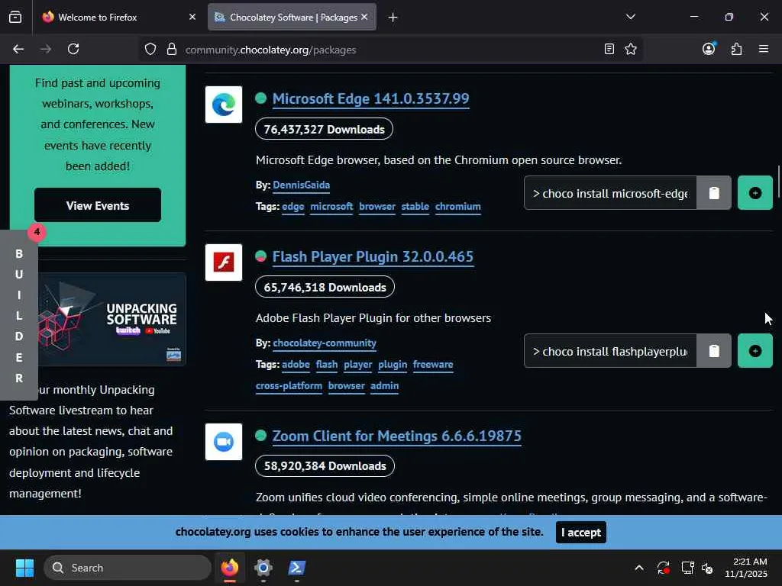Open a new browser tab
Image resolution: width=782 pixels, height=586 pixels.
(x=393, y=18)
